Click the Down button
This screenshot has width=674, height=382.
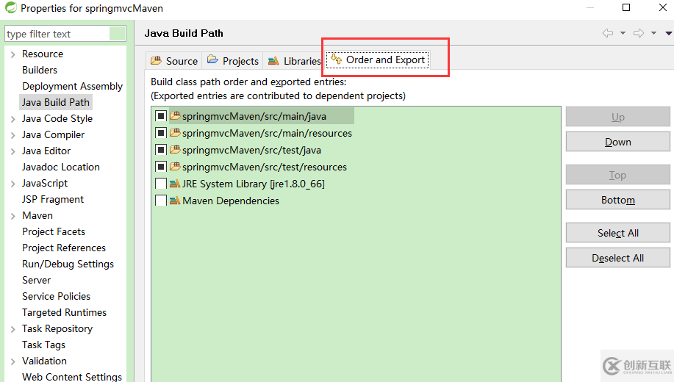(617, 142)
